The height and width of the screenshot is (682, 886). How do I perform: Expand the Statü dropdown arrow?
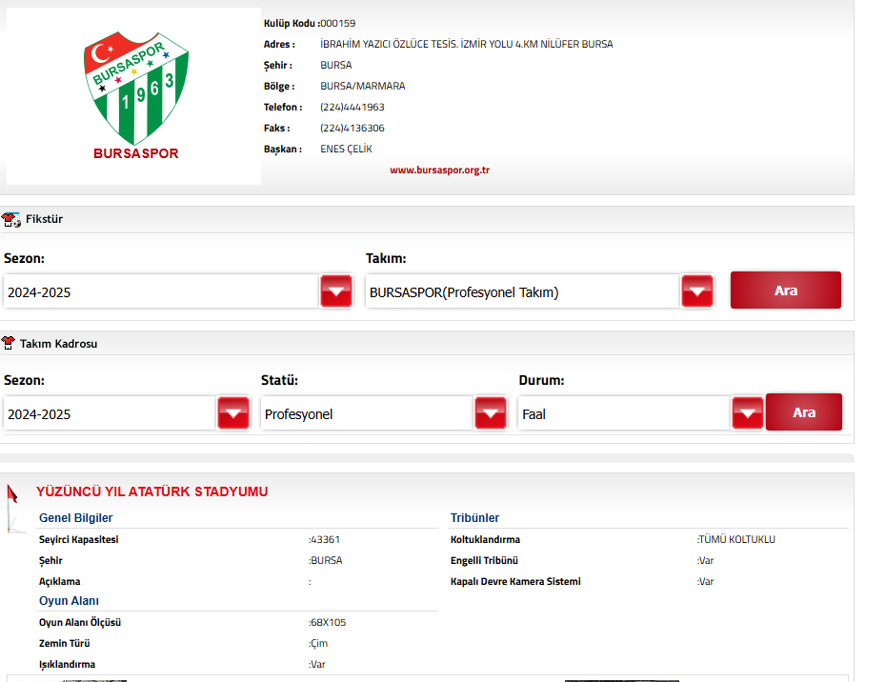point(490,413)
